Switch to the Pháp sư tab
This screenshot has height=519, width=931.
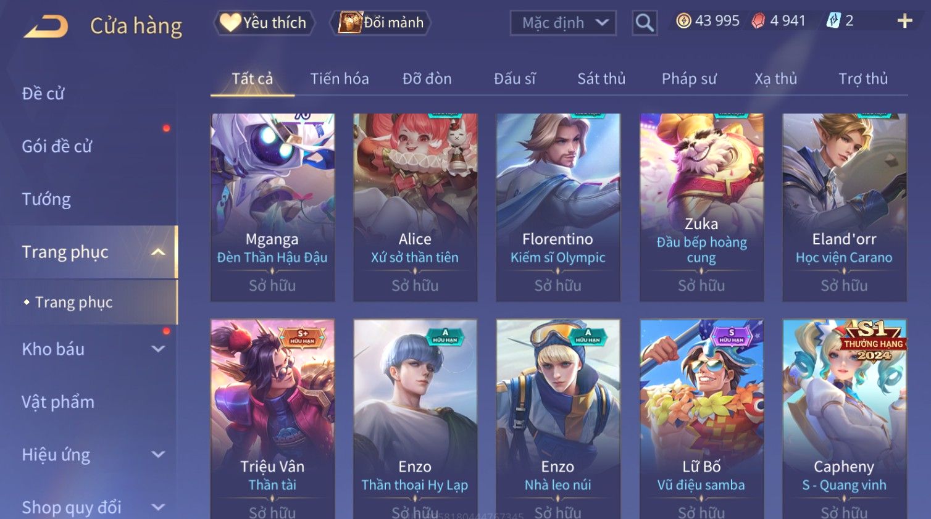tap(689, 79)
